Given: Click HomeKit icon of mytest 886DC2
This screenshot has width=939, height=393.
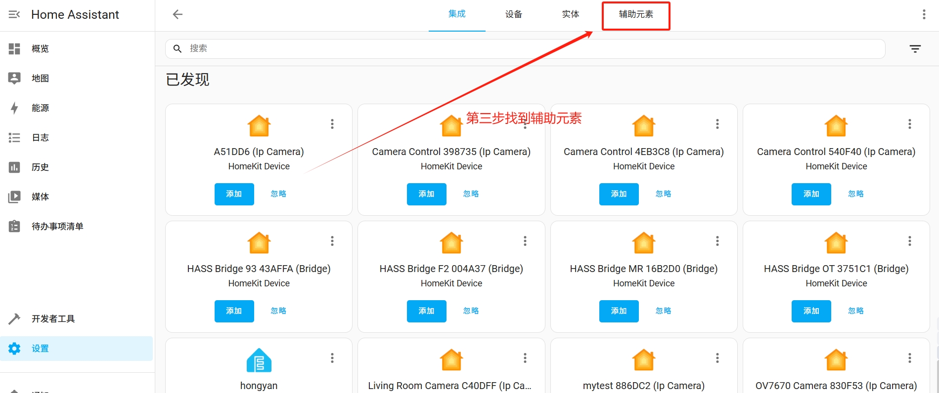Looking at the screenshot, I should point(644,360).
